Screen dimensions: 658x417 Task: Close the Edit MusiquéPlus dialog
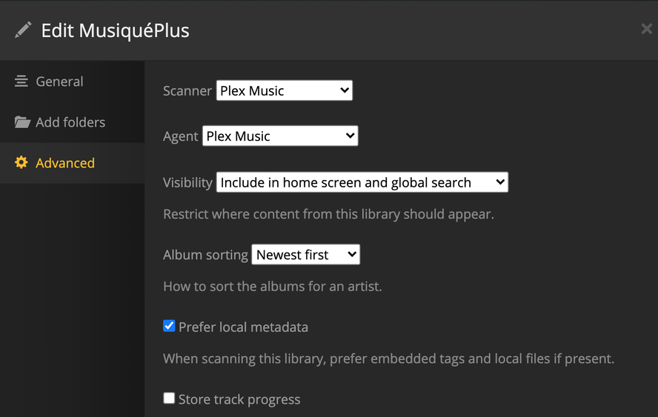(646, 30)
